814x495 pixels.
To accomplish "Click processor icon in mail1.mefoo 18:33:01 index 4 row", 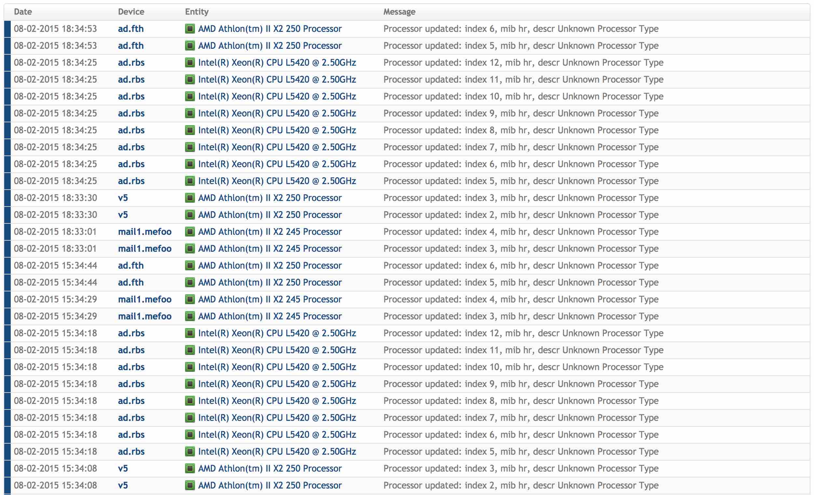I will pos(190,232).
